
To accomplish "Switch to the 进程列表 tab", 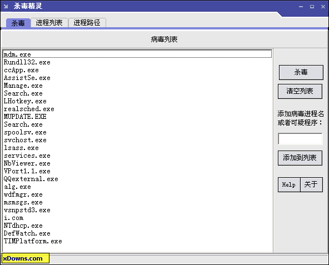I will tap(49, 23).
